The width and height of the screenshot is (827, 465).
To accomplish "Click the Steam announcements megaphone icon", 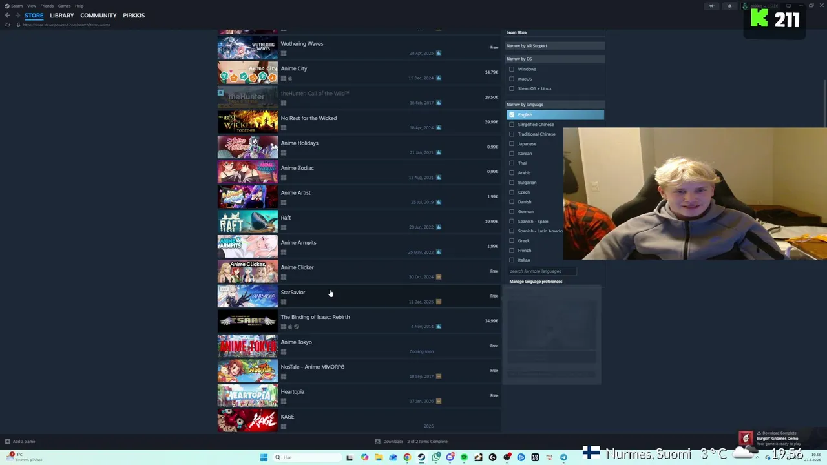I will tap(711, 6).
